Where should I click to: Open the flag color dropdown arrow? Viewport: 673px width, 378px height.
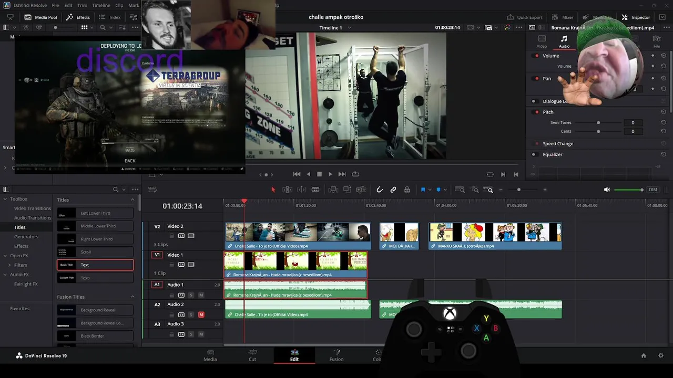point(430,190)
